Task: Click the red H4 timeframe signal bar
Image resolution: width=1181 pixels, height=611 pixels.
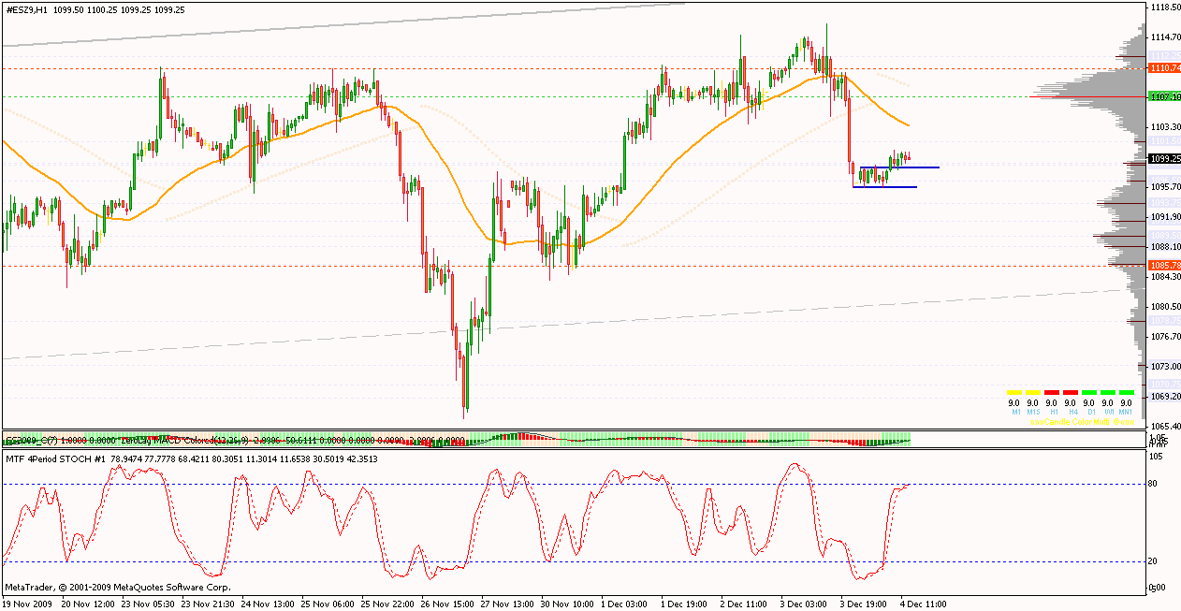Action: (x=1070, y=392)
